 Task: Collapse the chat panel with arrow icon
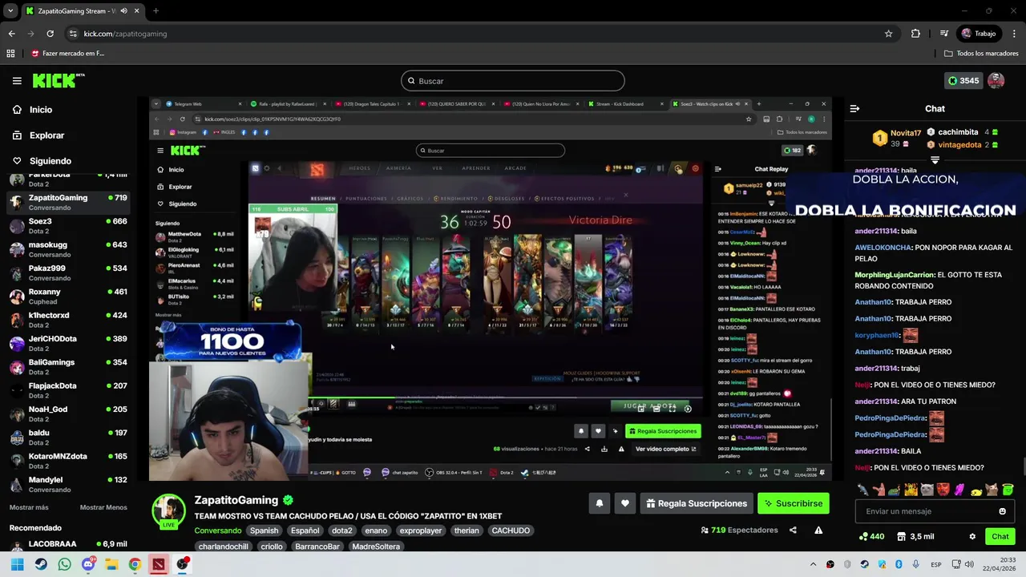pyautogui.click(x=854, y=108)
